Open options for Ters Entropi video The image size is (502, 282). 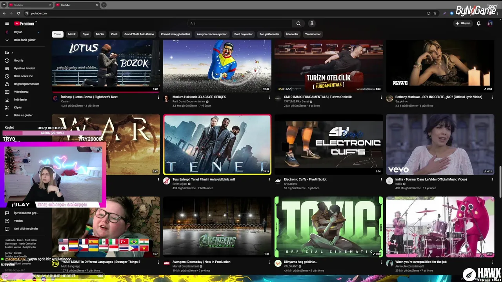(x=270, y=180)
